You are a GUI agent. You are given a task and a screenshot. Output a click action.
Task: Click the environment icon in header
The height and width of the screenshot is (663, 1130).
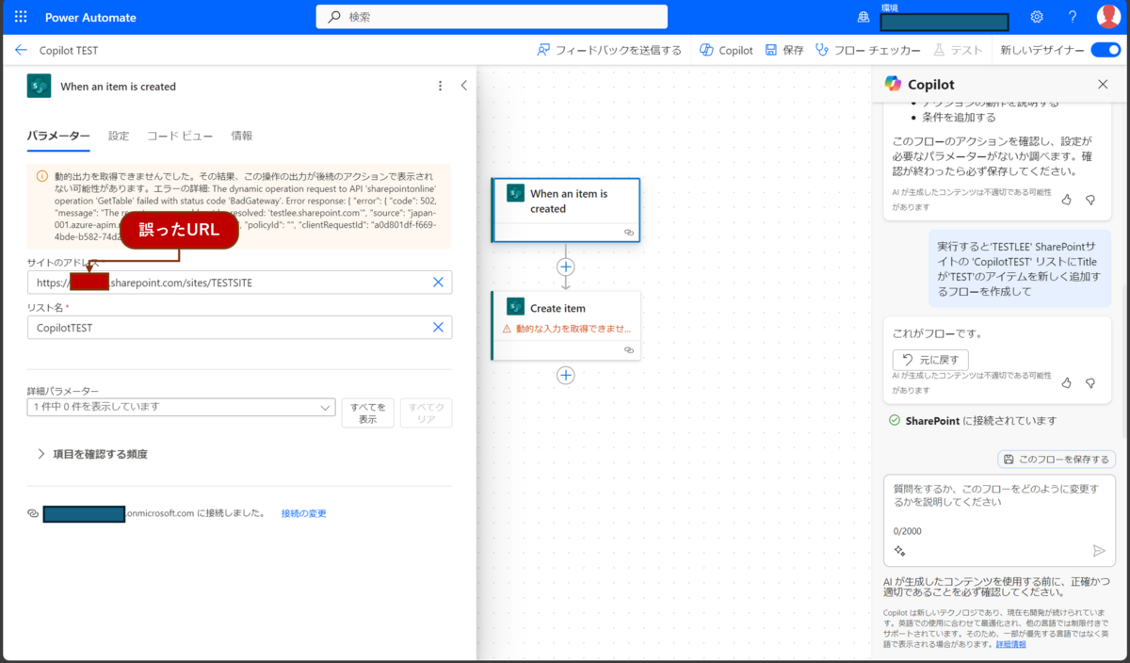864,17
